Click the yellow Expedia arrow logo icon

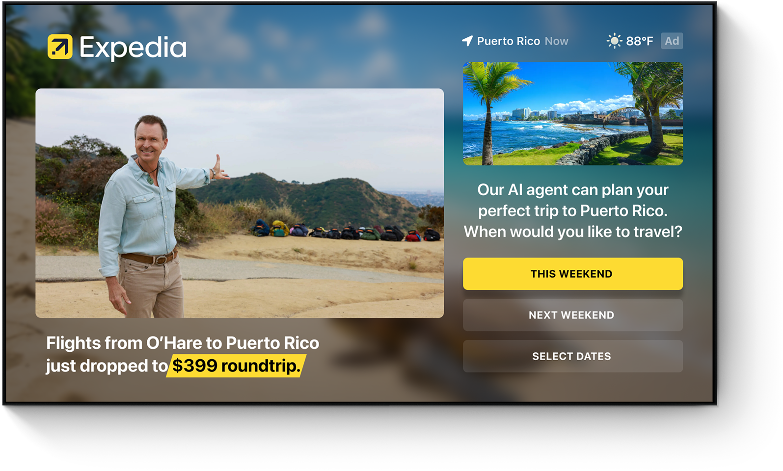60,47
